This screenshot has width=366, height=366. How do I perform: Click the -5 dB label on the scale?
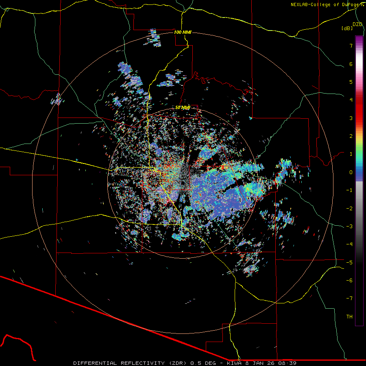349,262
